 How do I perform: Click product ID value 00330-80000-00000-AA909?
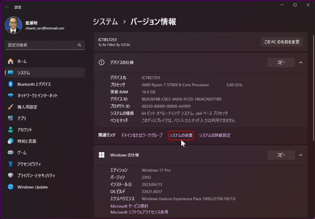coord(166,106)
